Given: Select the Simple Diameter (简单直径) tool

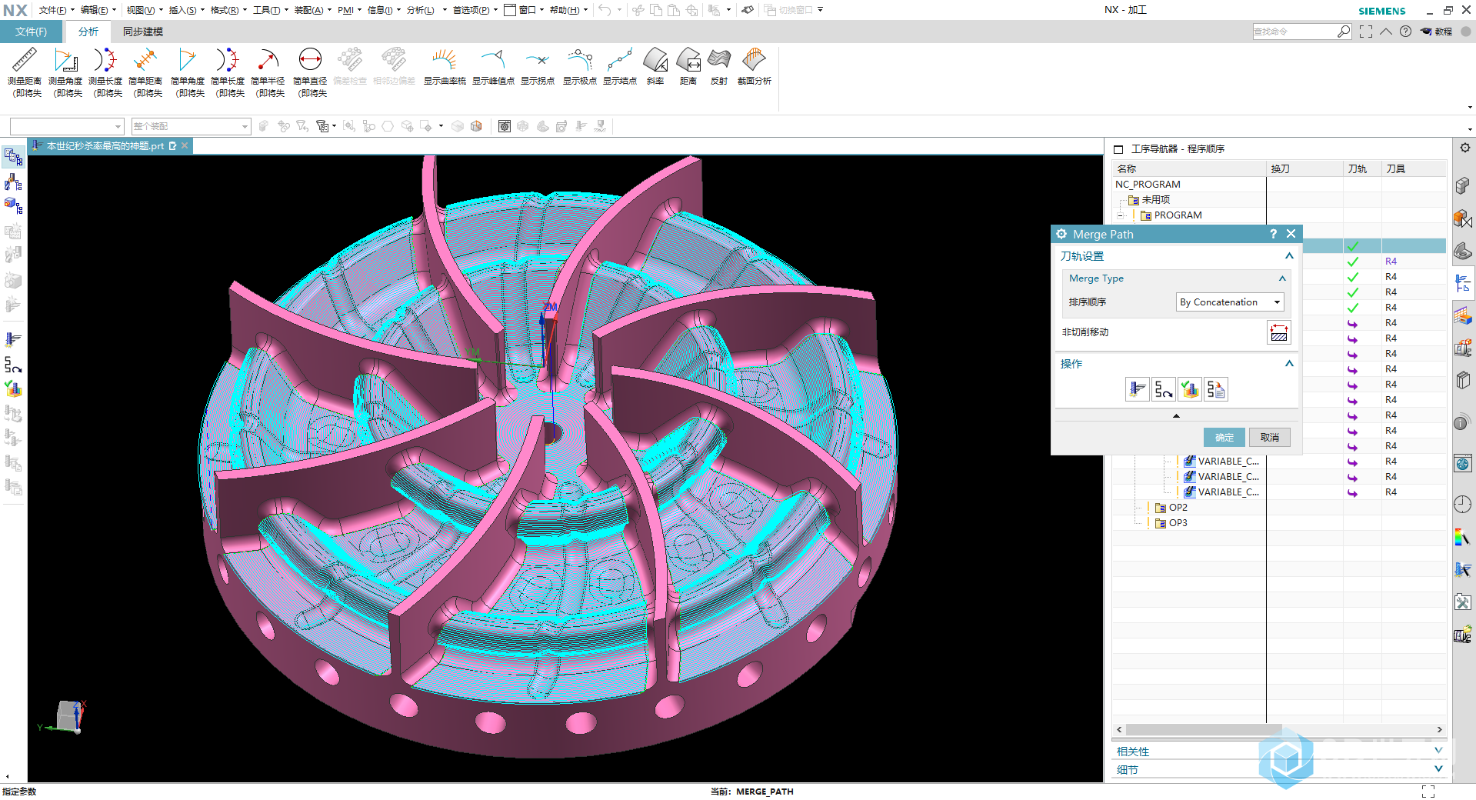Looking at the screenshot, I should pos(310,72).
